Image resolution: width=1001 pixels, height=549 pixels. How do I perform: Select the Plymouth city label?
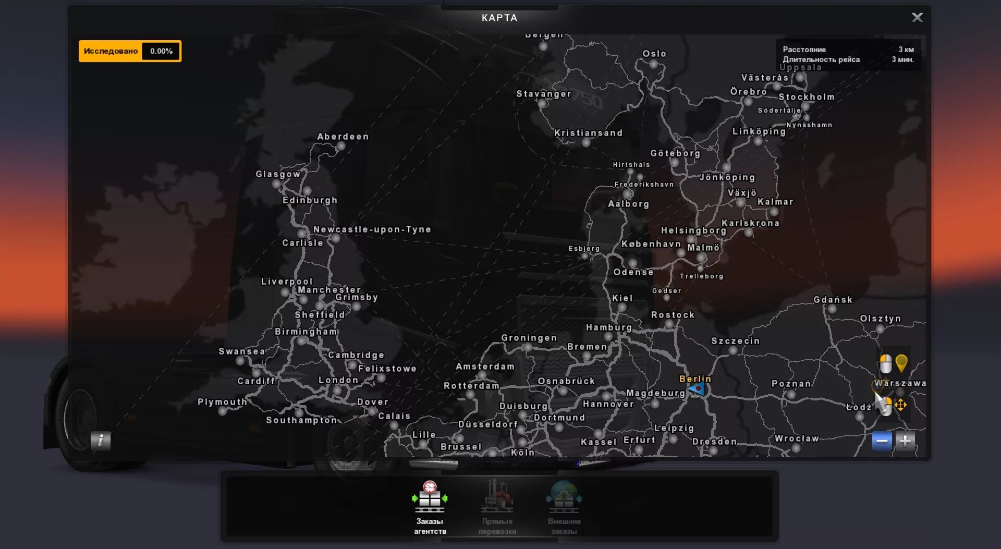tap(223, 402)
